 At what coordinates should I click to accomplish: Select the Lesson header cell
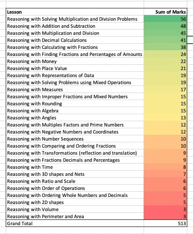(75, 12)
